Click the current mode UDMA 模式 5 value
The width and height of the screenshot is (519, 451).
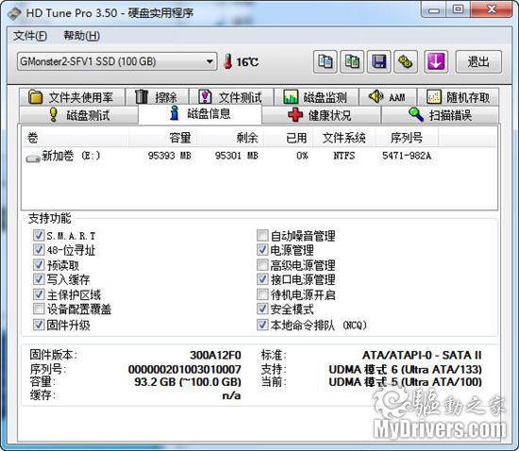[405, 382]
